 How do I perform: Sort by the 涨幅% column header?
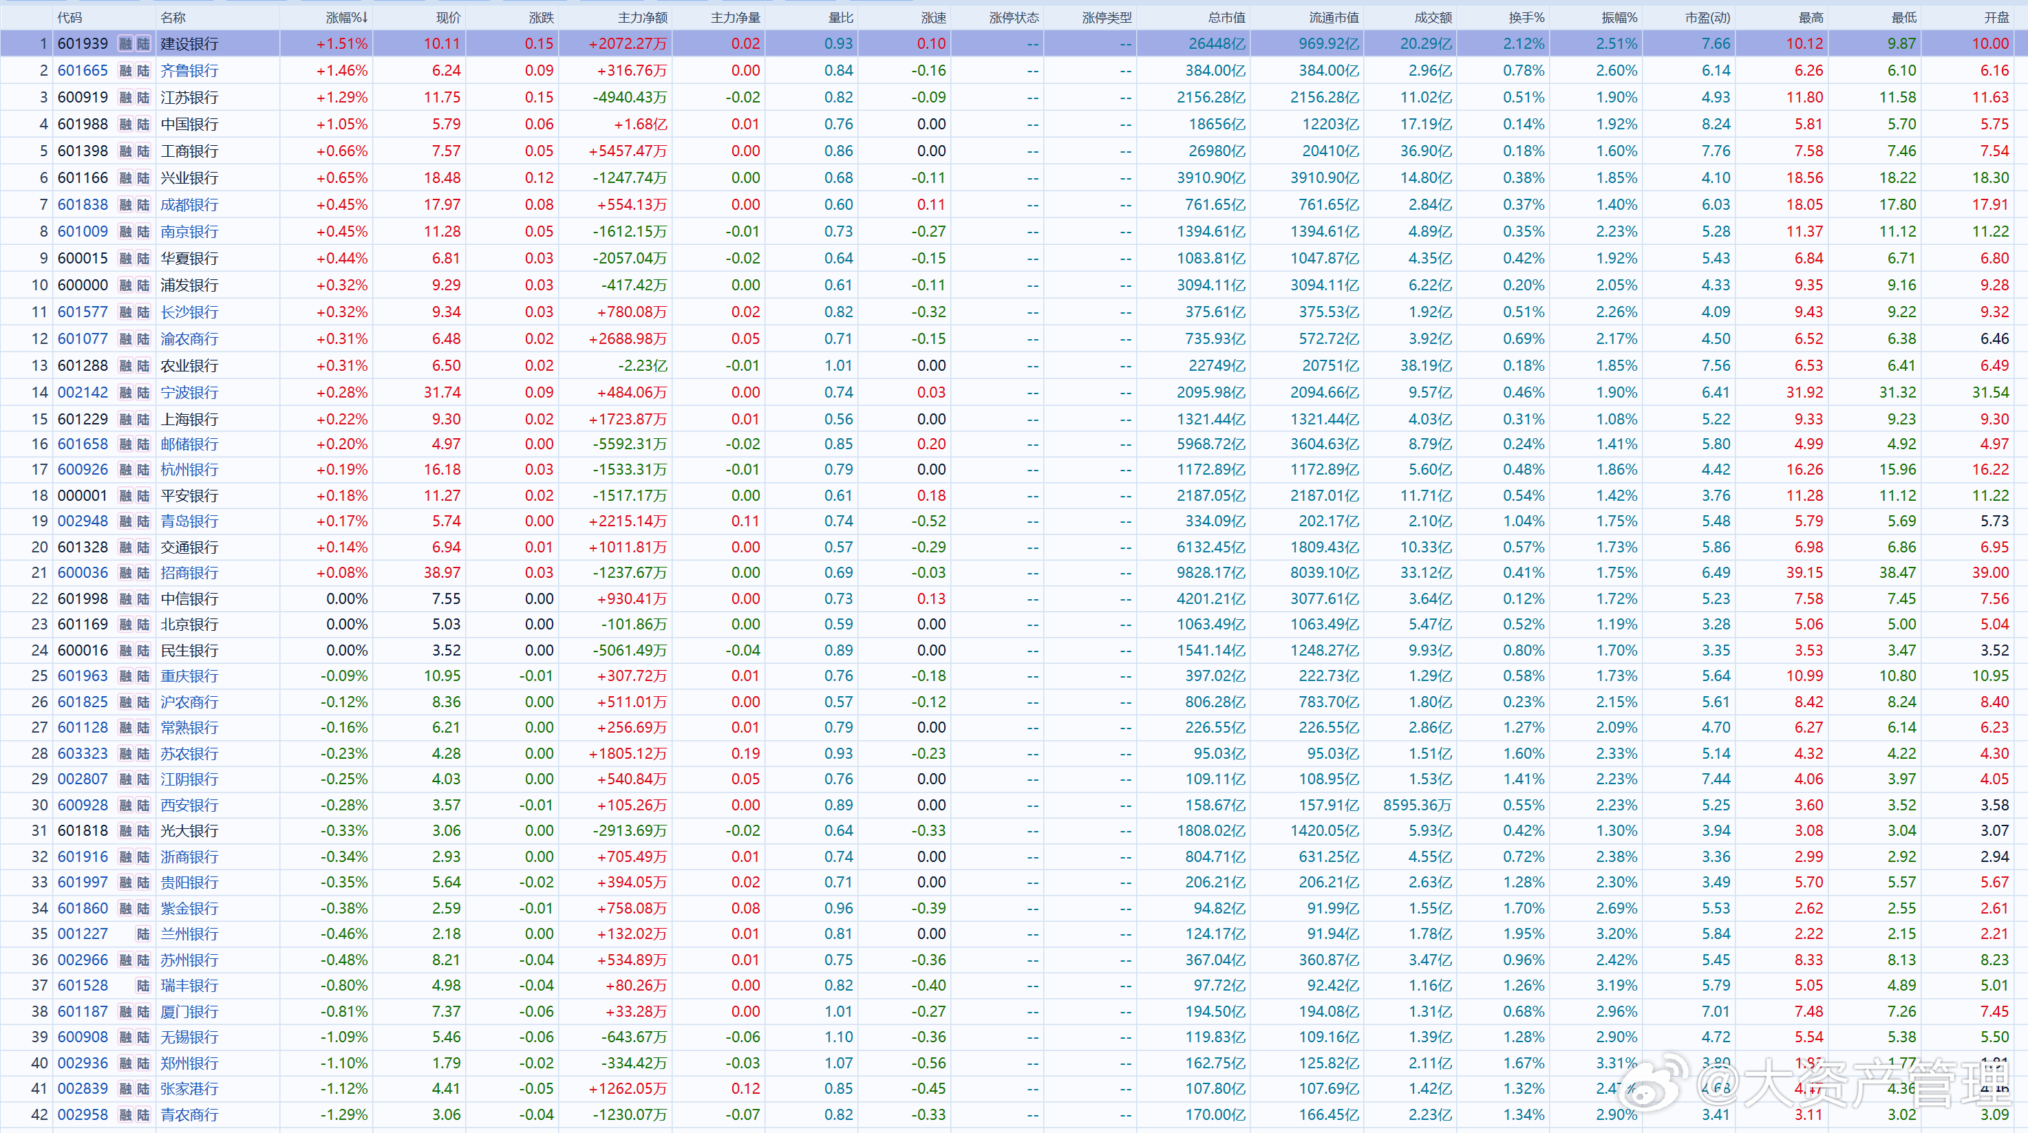coord(346,17)
